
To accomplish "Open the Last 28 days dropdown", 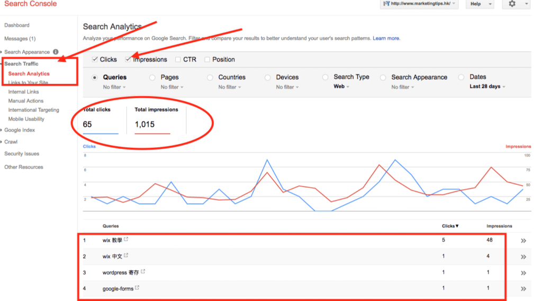I will tap(487, 87).
